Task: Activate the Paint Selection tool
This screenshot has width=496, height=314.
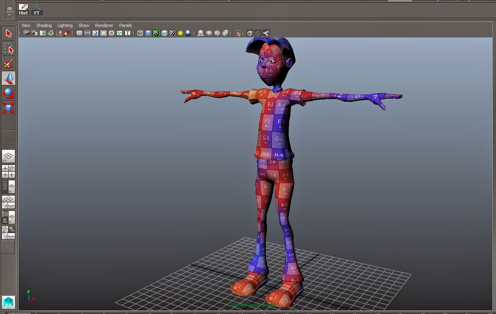Action: [8, 64]
